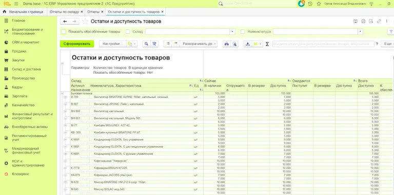Screen dimensions: 394x195
Task: Click the Sigma sum icon
Action: coord(267,44)
